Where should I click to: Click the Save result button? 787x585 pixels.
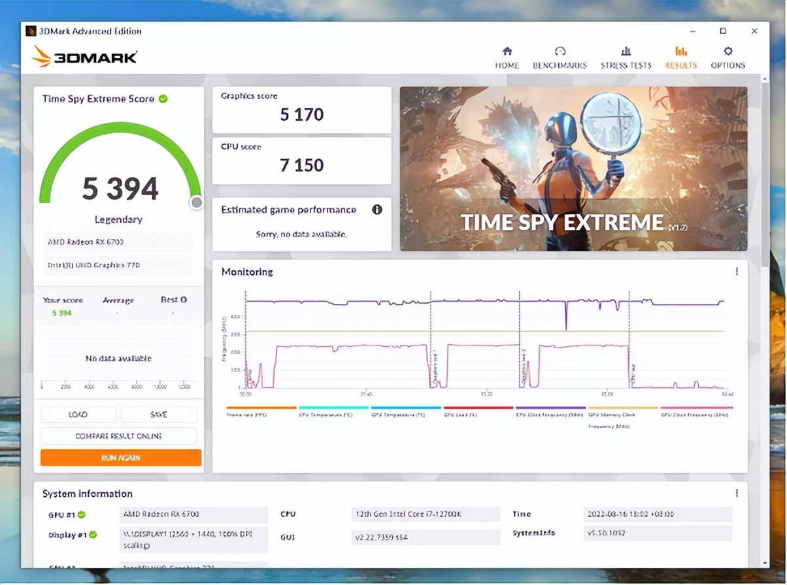click(x=158, y=415)
